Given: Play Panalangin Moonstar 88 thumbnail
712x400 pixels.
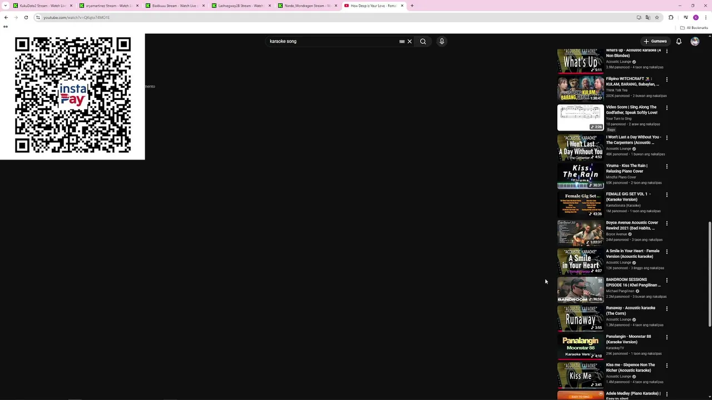Looking at the screenshot, I should point(580,347).
